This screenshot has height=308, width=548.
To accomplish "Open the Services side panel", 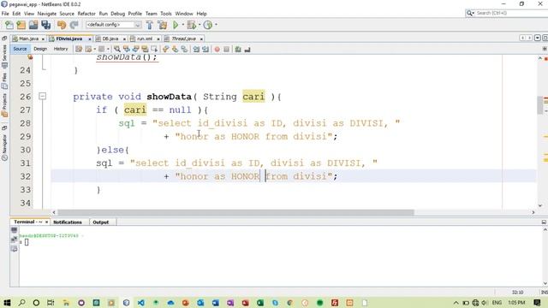I will [x=4, y=56].
